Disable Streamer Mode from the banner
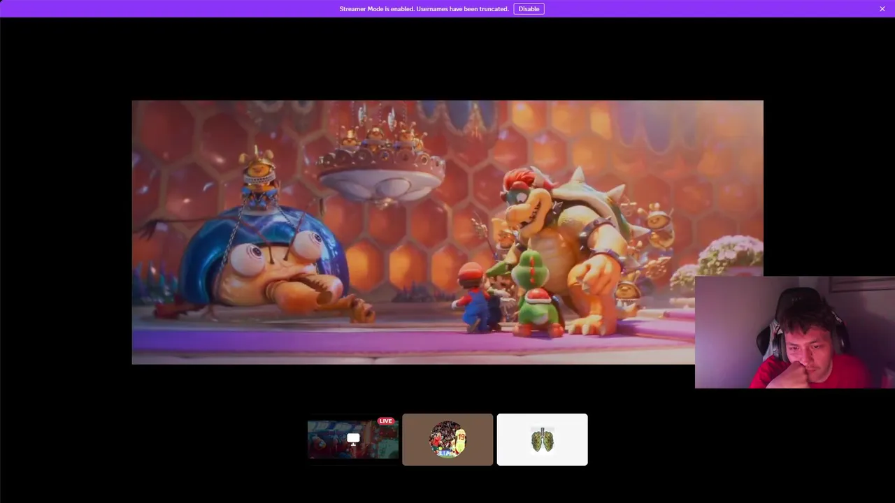895x503 pixels. [x=529, y=9]
